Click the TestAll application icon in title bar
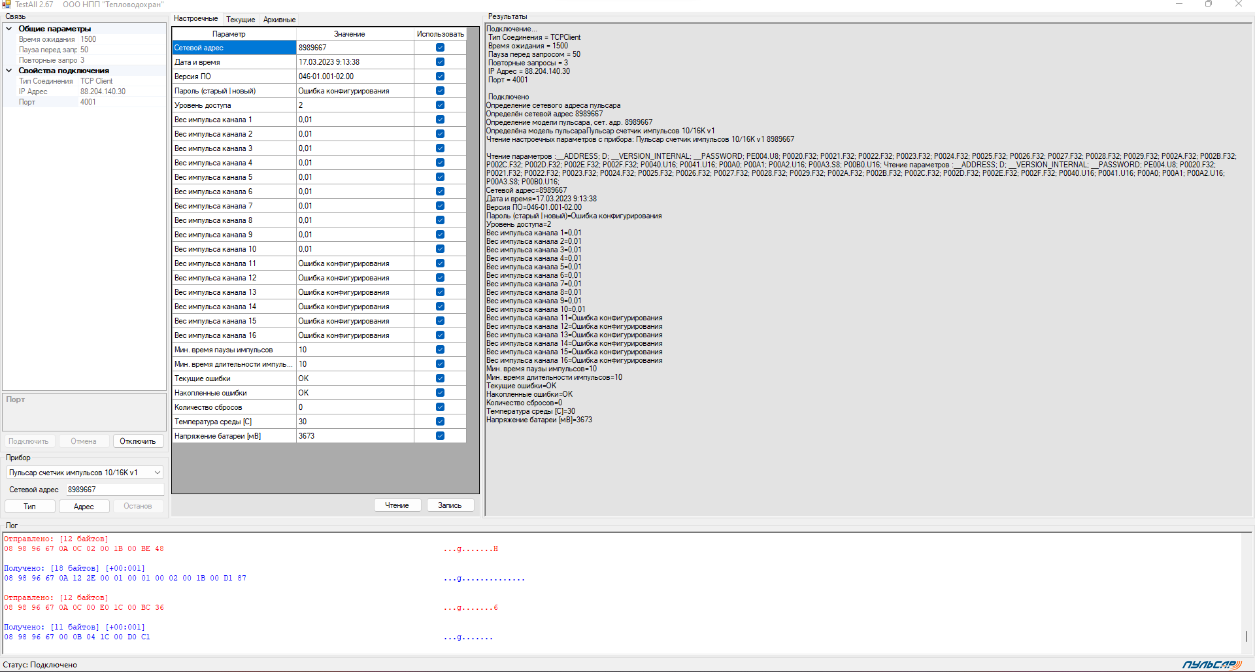1255x672 pixels. click(6, 4)
